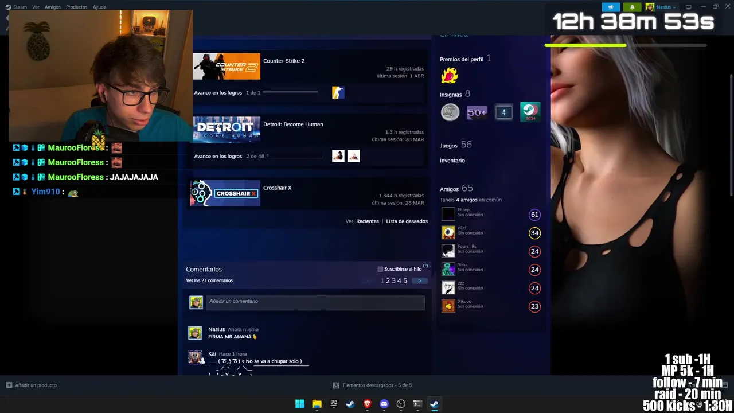This screenshot has width=734, height=413.
Task: Open friend Yona's profile avatar
Action: point(448,270)
